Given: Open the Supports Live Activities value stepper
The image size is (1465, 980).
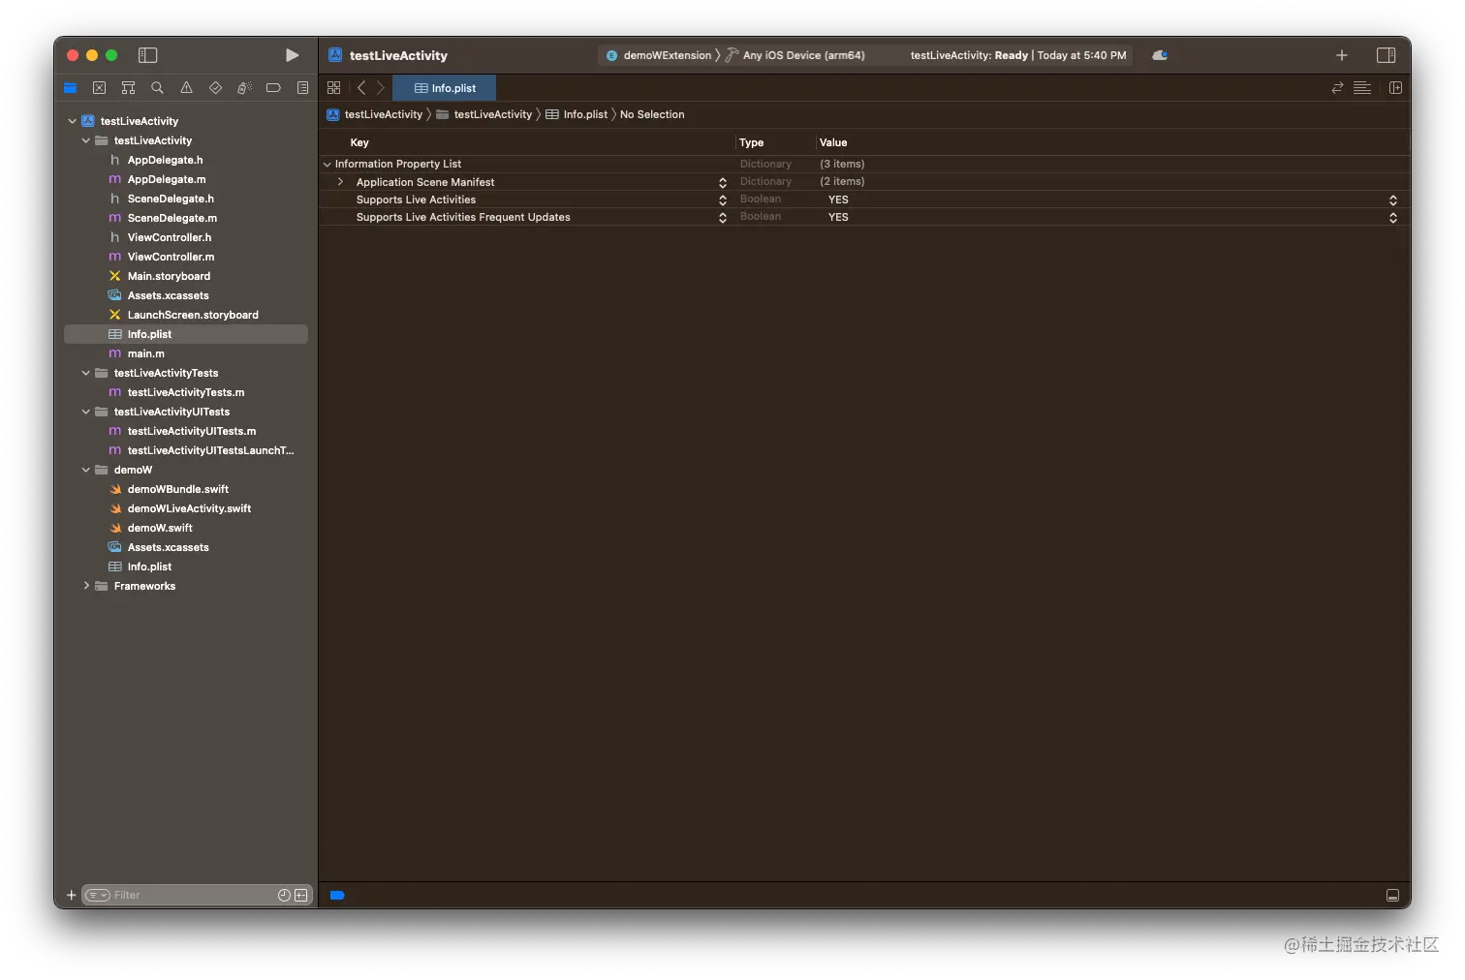Looking at the screenshot, I should (1393, 199).
